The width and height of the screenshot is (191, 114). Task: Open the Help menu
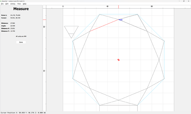25,4
